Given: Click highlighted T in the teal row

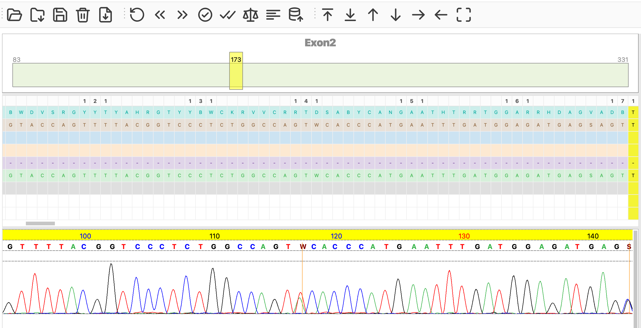Looking at the screenshot, I should coord(633,112).
